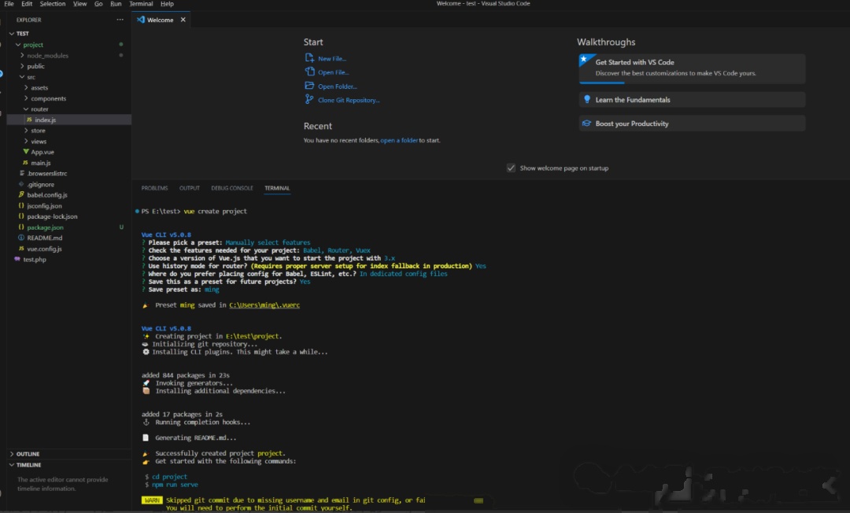
Task: Click the New File icon
Action: point(309,58)
